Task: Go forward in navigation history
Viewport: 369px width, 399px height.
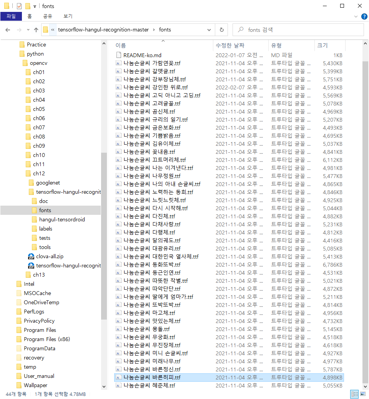Action: tap(19, 30)
